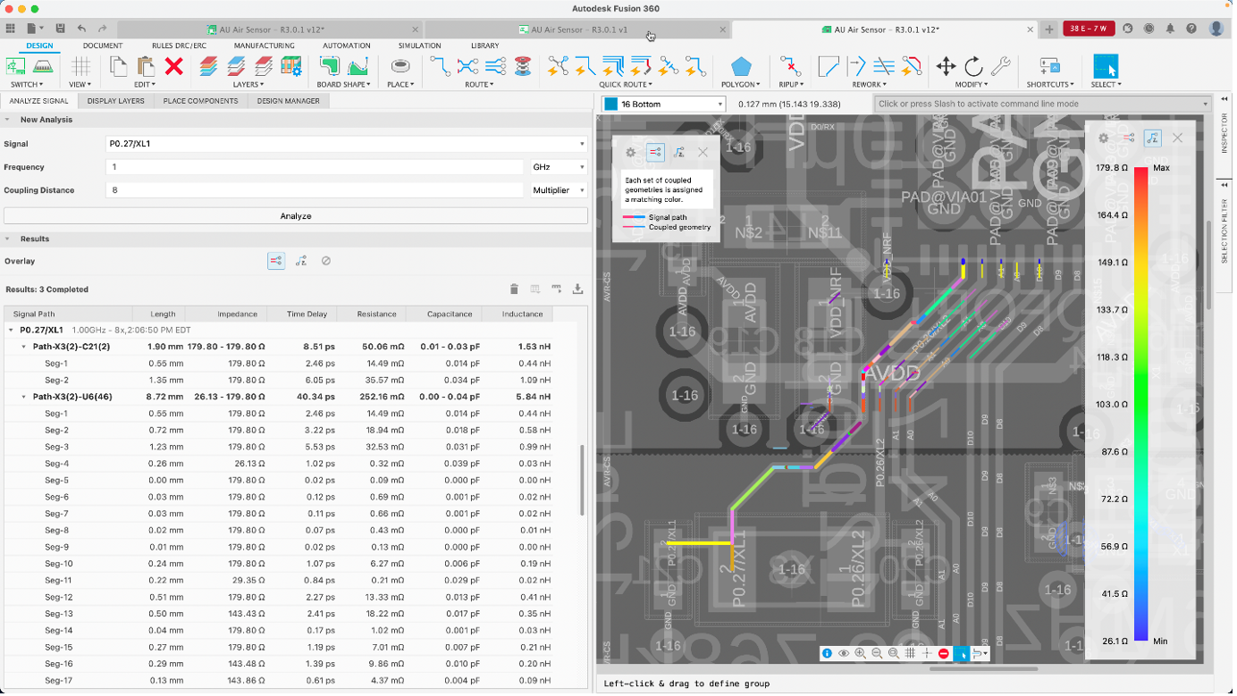Click the red X Delete icon

click(173, 66)
